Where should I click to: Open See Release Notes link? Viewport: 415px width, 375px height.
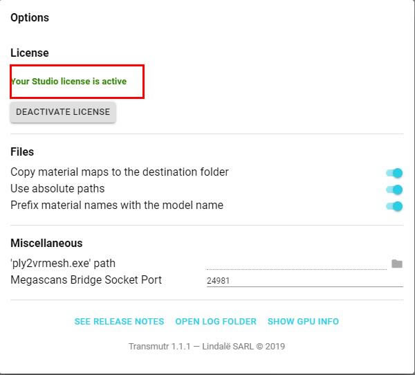click(x=119, y=322)
